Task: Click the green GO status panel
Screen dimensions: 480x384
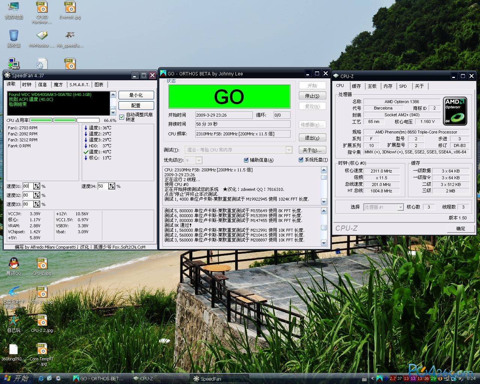Action: pos(229,96)
